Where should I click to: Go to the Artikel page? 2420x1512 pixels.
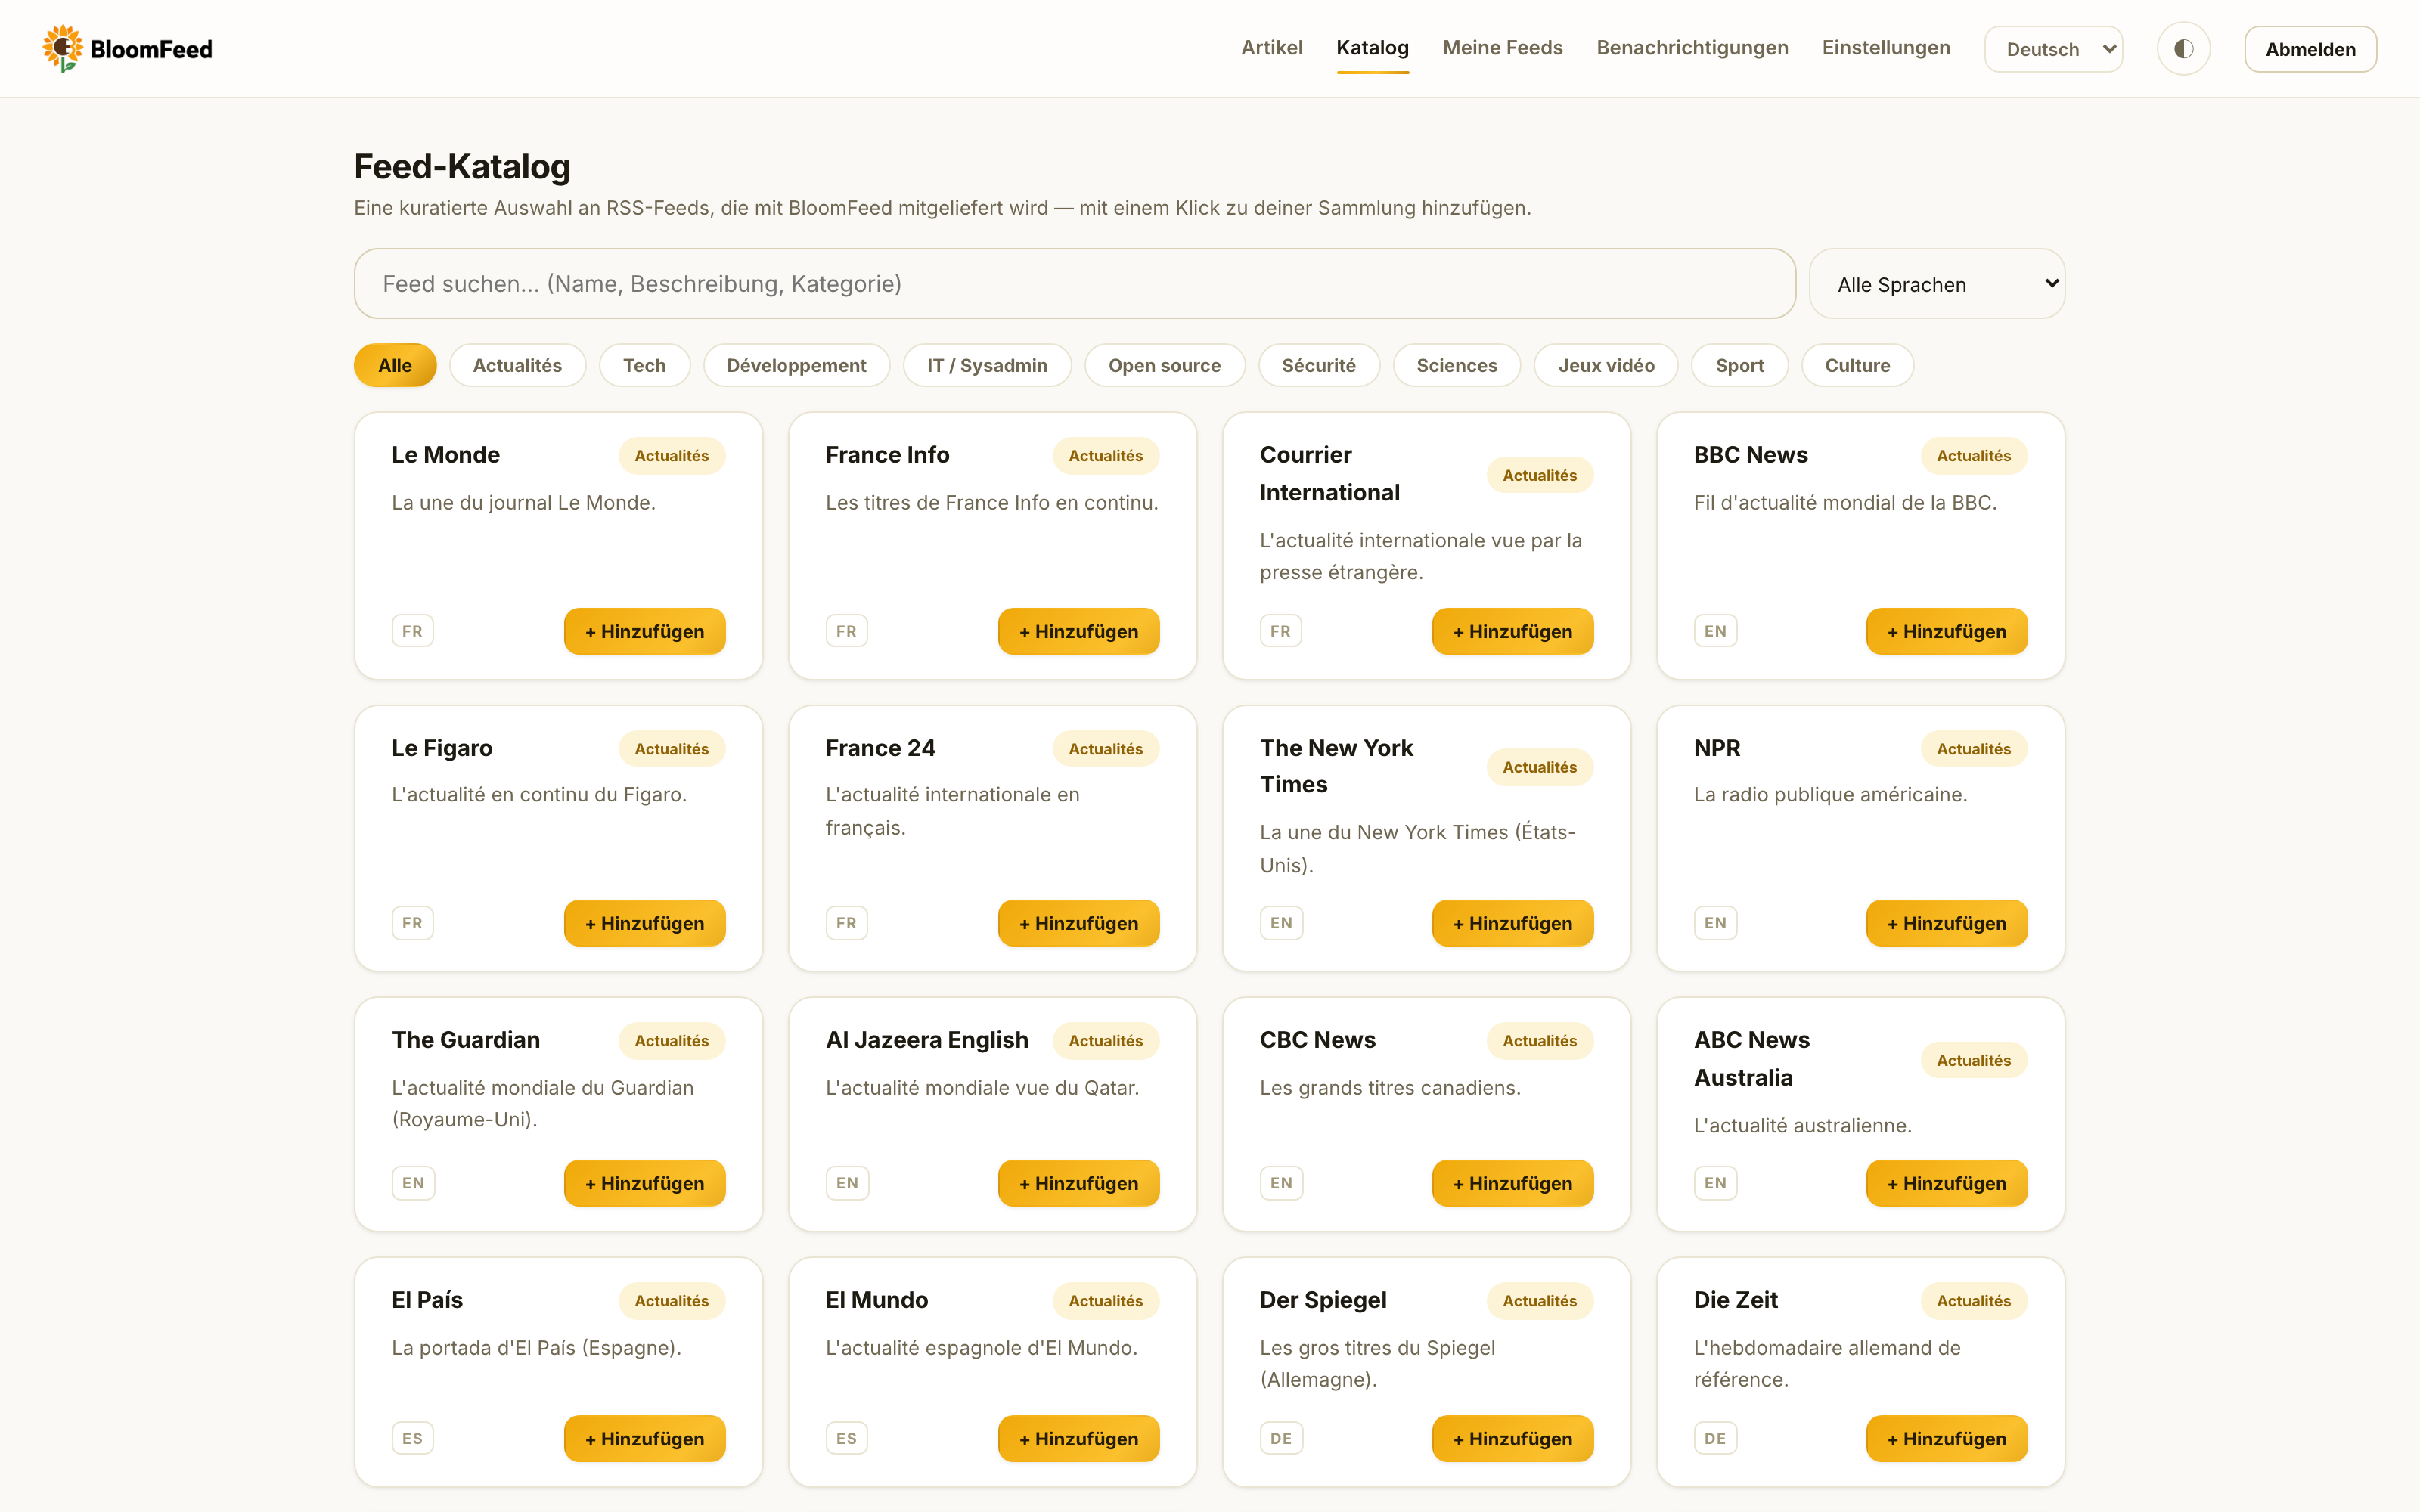coord(1271,48)
